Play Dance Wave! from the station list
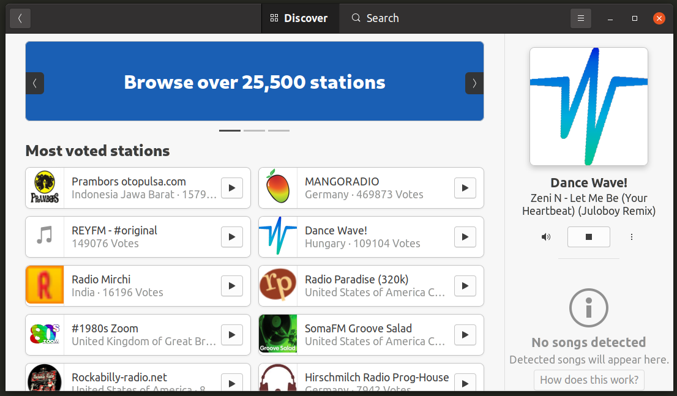The image size is (677, 396). tap(465, 237)
